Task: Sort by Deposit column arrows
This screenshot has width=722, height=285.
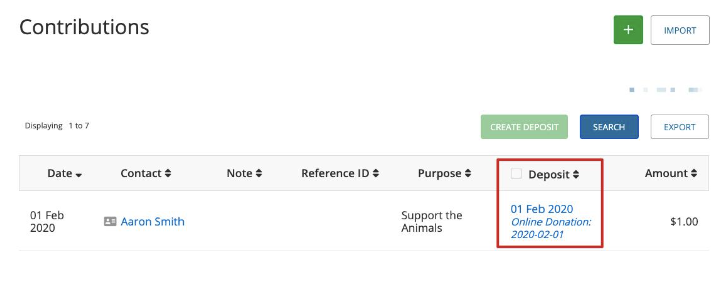Action: (x=576, y=175)
